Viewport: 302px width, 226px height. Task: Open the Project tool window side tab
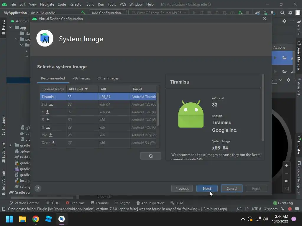(x=3, y=27)
